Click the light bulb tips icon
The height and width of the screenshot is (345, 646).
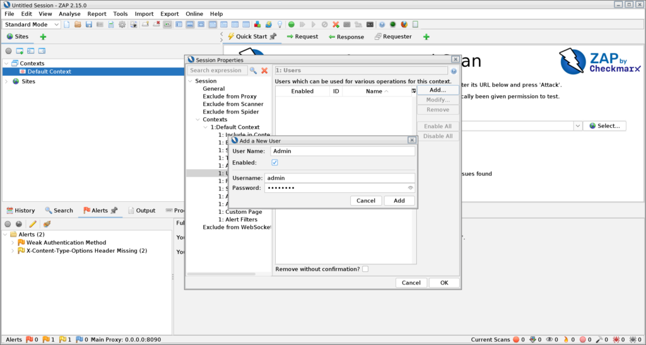pyautogui.click(x=279, y=25)
